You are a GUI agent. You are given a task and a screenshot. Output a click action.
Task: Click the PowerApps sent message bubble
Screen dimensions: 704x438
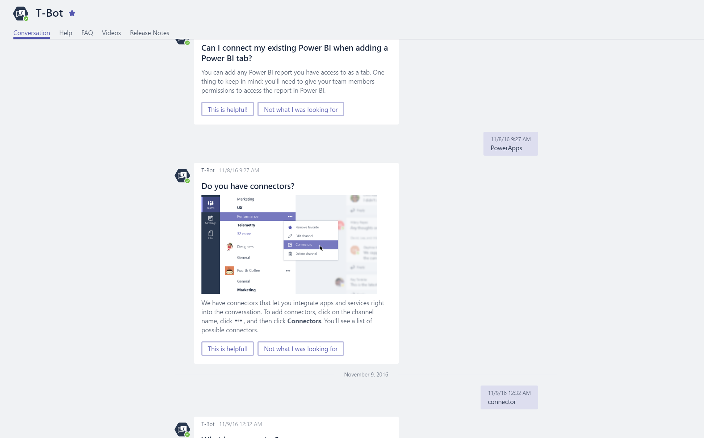(510, 144)
